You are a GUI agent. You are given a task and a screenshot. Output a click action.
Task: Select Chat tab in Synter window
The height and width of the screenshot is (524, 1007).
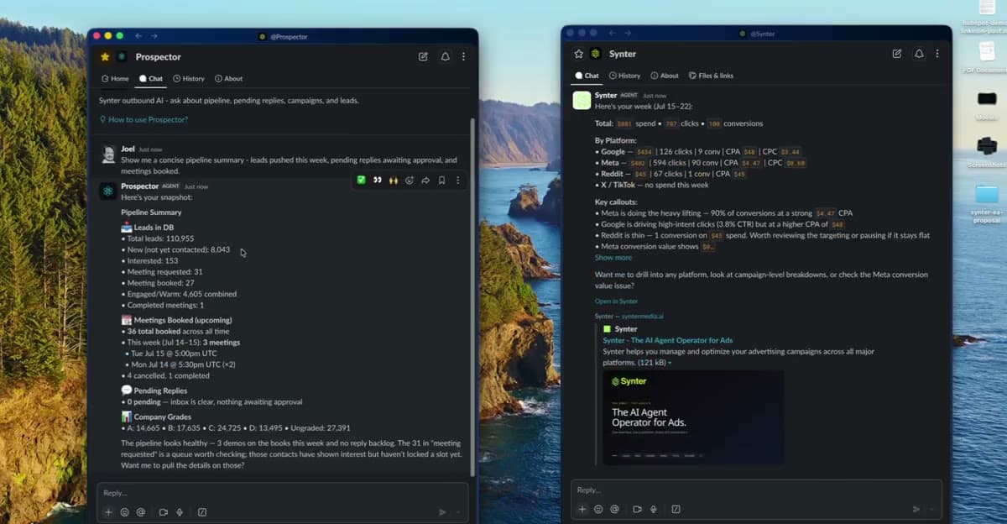(x=587, y=76)
